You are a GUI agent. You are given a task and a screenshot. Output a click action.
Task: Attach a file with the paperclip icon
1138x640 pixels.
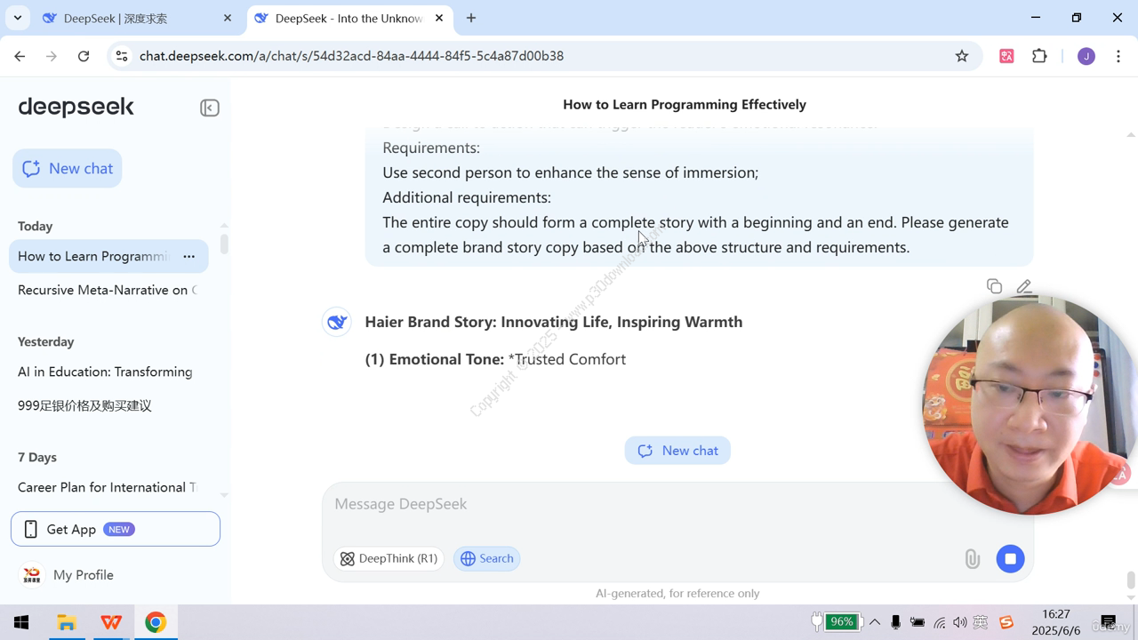(x=972, y=558)
